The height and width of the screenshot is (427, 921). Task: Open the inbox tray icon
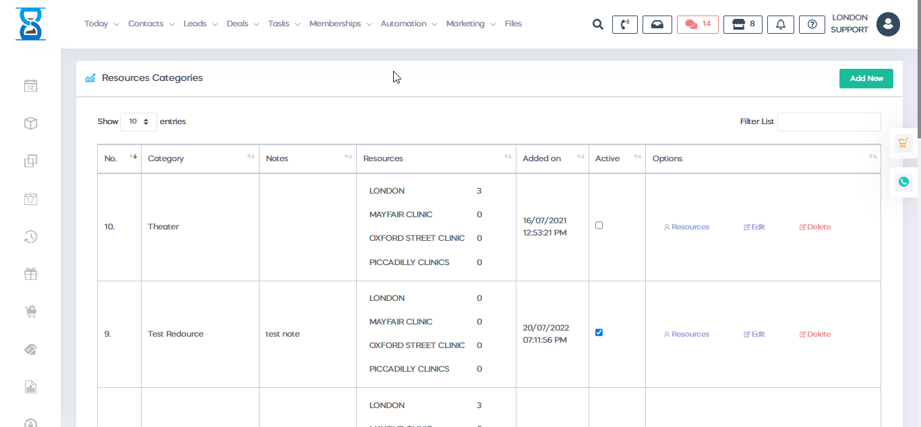pyautogui.click(x=657, y=24)
